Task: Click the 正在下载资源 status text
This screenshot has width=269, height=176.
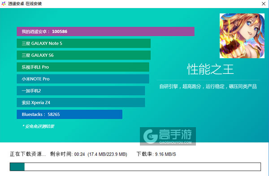Action: (x=28, y=154)
